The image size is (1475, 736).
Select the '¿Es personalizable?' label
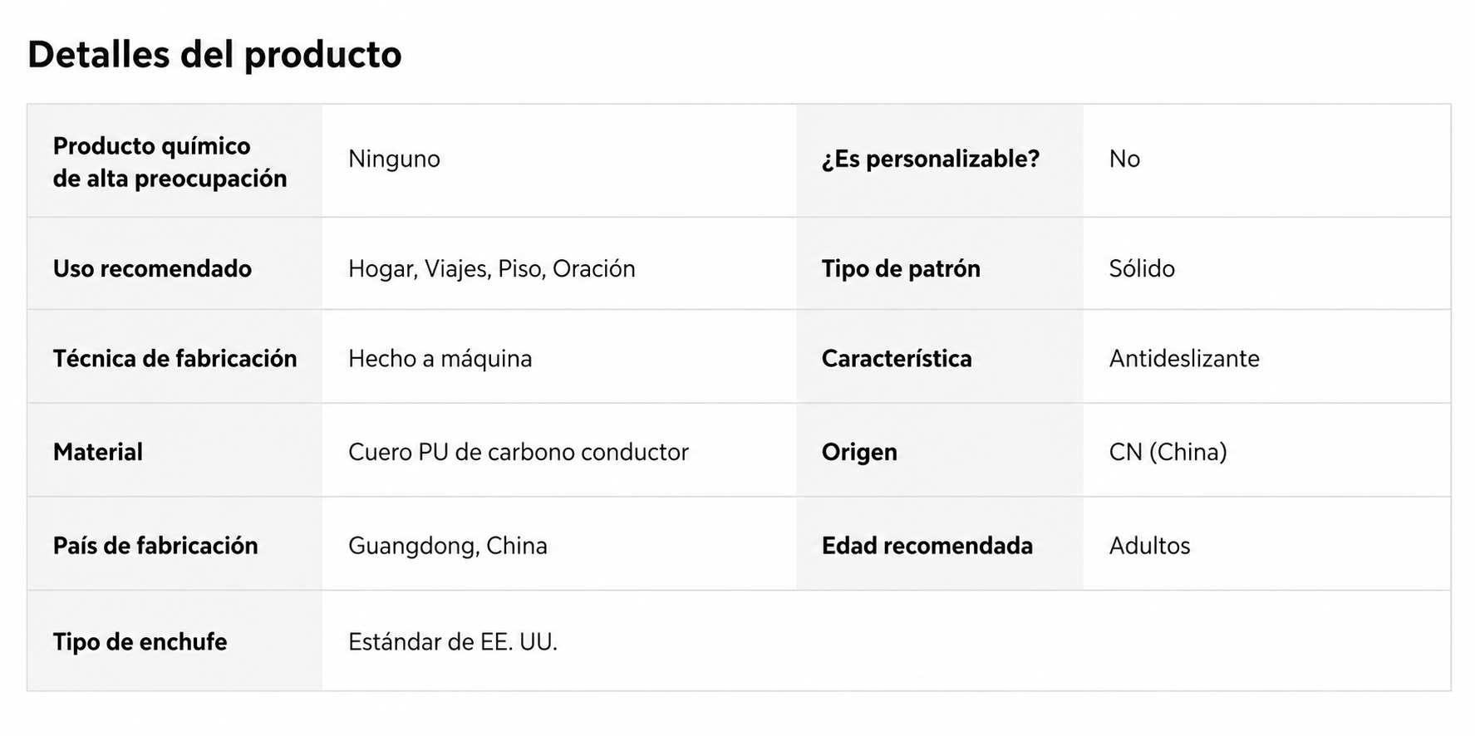point(930,159)
